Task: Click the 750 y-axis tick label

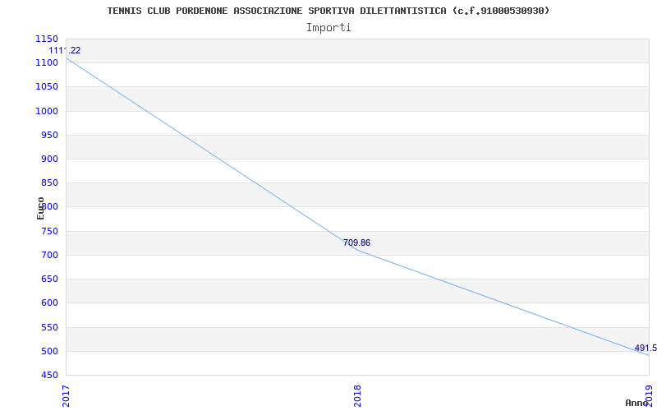Action: (49, 231)
